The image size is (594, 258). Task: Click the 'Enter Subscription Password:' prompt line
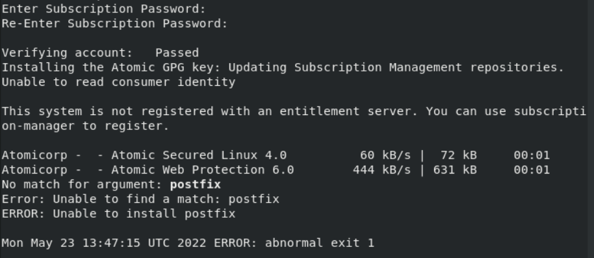click(103, 8)
